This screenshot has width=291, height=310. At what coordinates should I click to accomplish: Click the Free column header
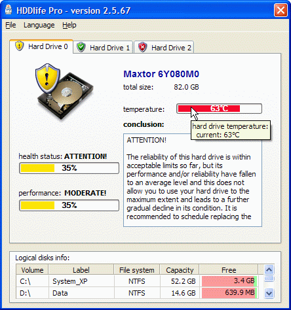229,270
